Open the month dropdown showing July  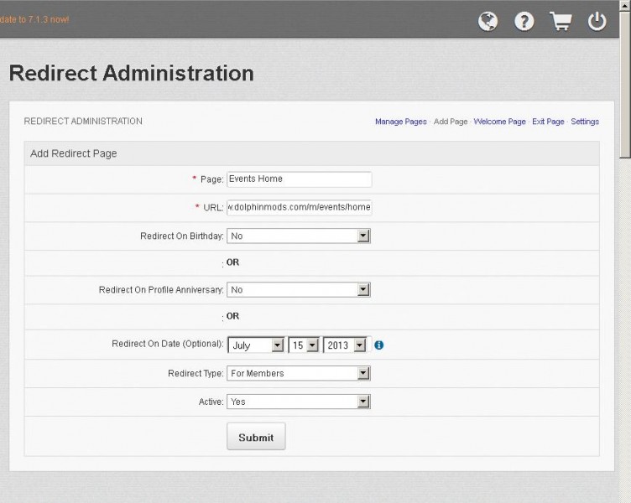pos(256,345)
